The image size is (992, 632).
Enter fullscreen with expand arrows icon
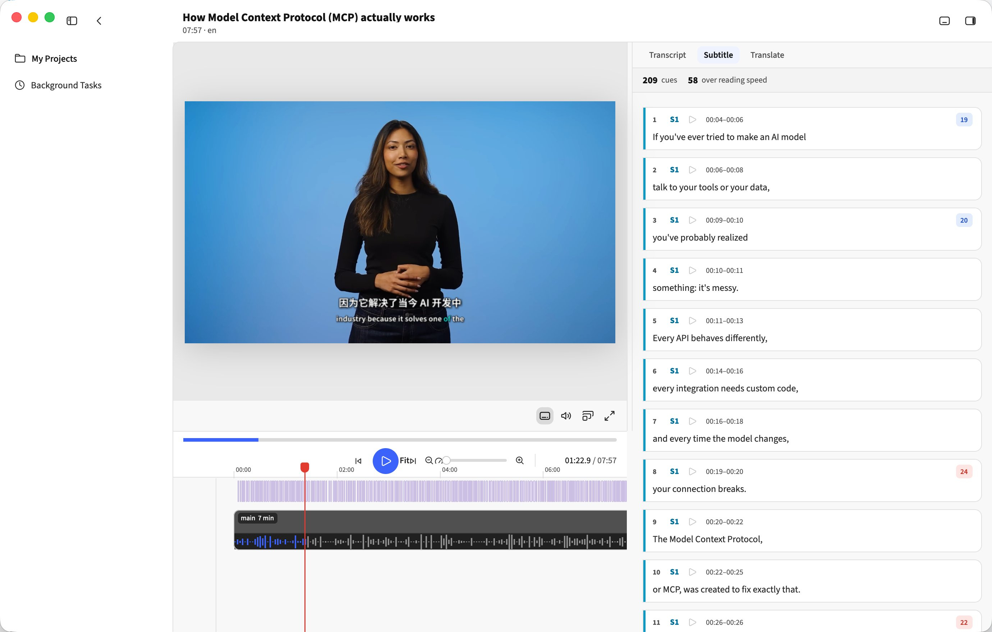point(609,415)
